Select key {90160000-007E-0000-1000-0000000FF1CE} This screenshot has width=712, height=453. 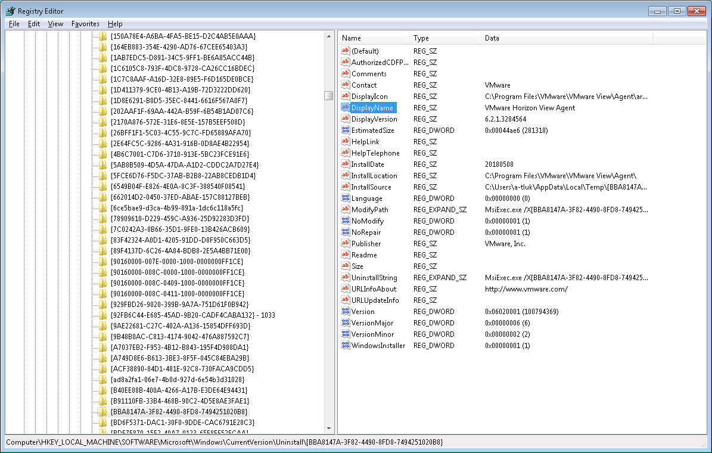[x=177, y=262]
